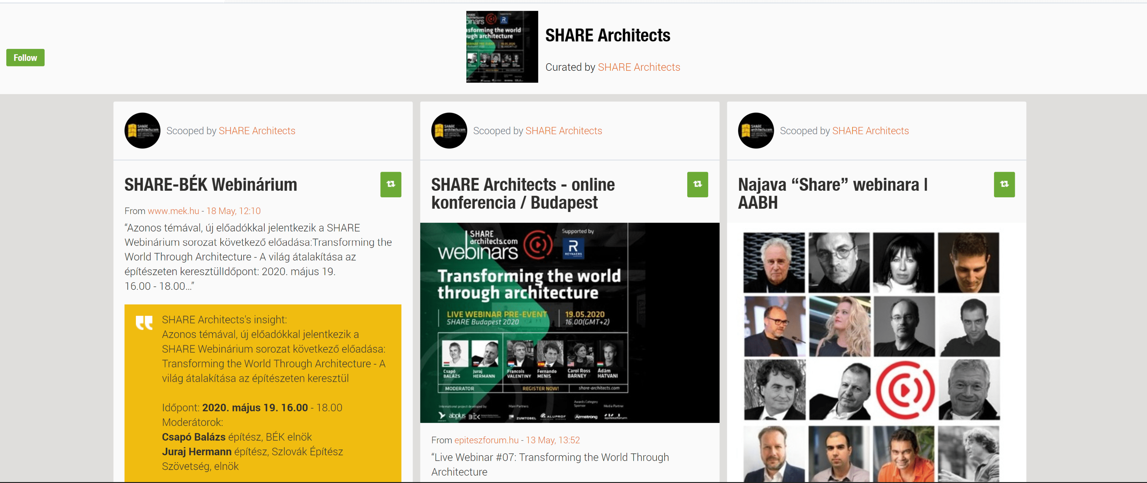Click the avatar on the Najava Share webinara card

756,131
